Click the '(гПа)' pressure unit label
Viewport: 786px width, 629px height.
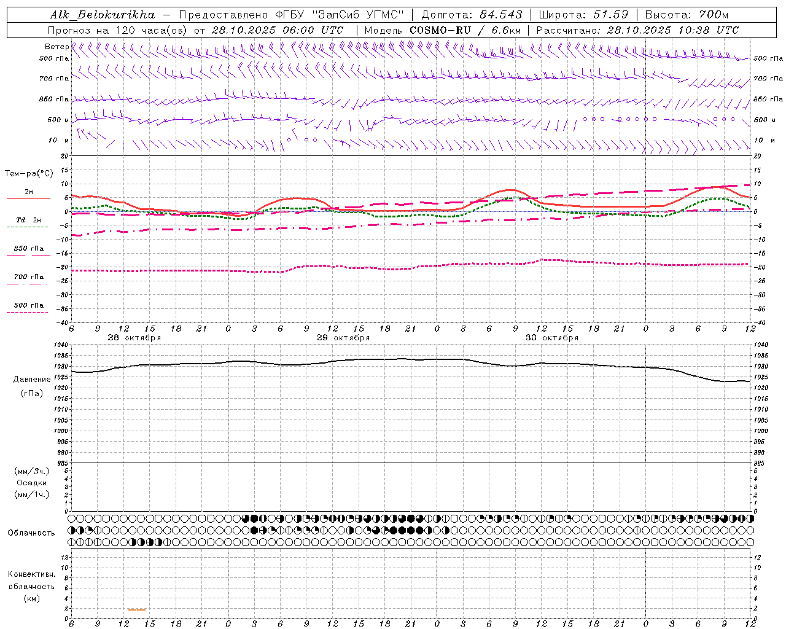(x=32, y=394)
